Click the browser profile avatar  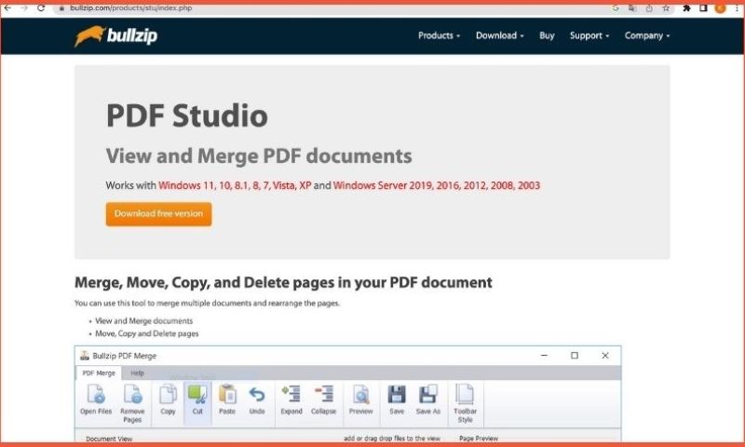click(x=720, y=8)
